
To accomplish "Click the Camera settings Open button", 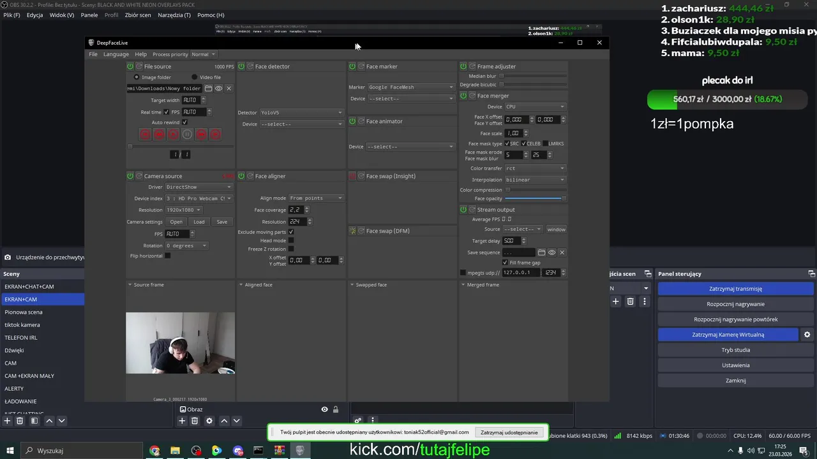I will point(176,222).
